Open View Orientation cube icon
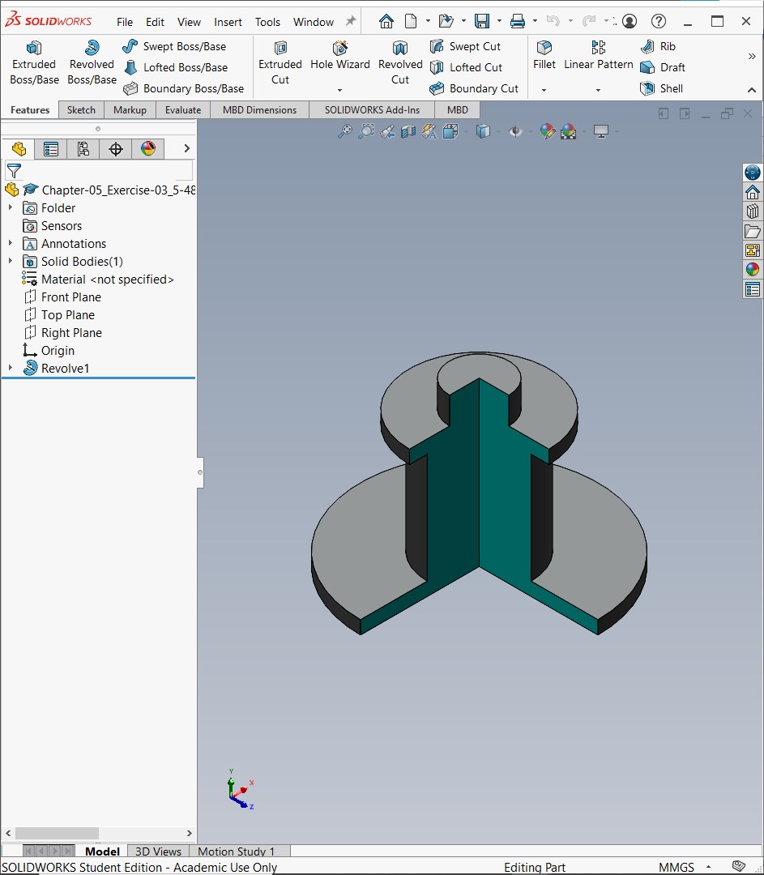Viewport: 764px width, 875px height. [x=450, y=132]
